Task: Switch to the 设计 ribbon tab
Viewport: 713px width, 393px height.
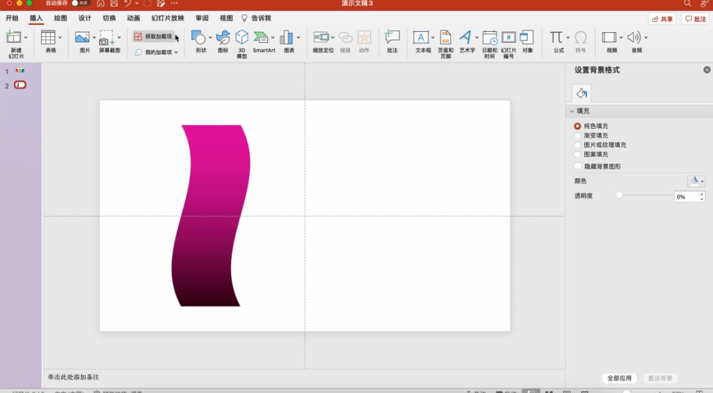Action: click(85, 18)
